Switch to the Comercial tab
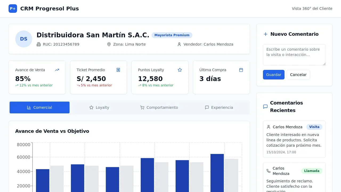The height and width of the screenshot is (192, 341). 39,107
